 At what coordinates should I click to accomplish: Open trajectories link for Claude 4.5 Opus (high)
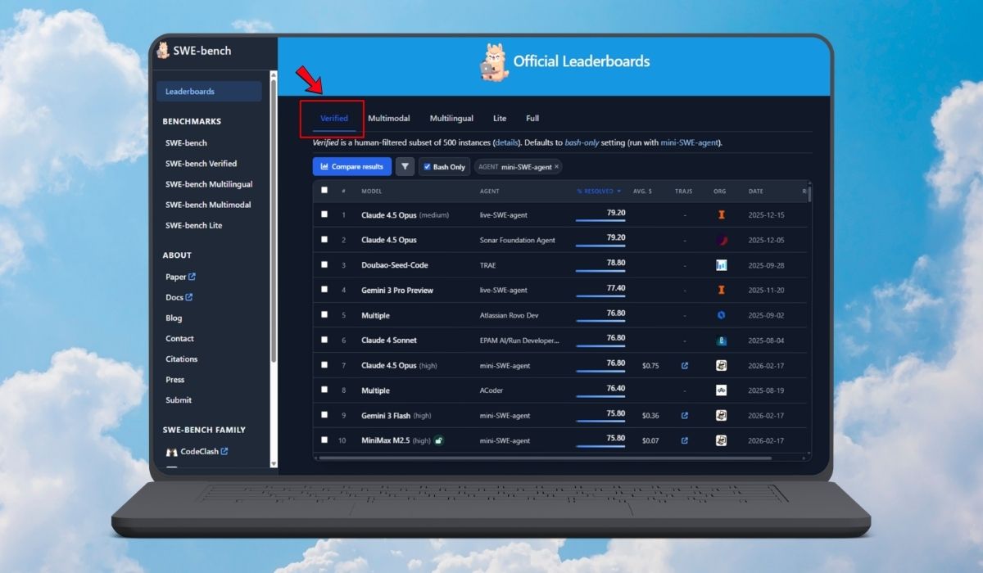coord(685,366)
